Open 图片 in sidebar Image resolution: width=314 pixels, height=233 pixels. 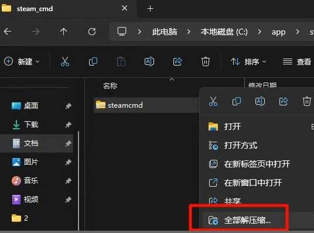coord(31,162)
